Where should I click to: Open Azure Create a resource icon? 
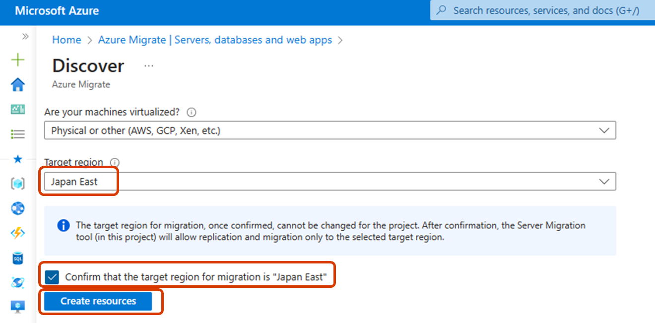click(18, 60)
